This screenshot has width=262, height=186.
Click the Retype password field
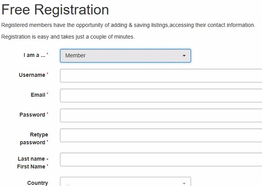161,135
